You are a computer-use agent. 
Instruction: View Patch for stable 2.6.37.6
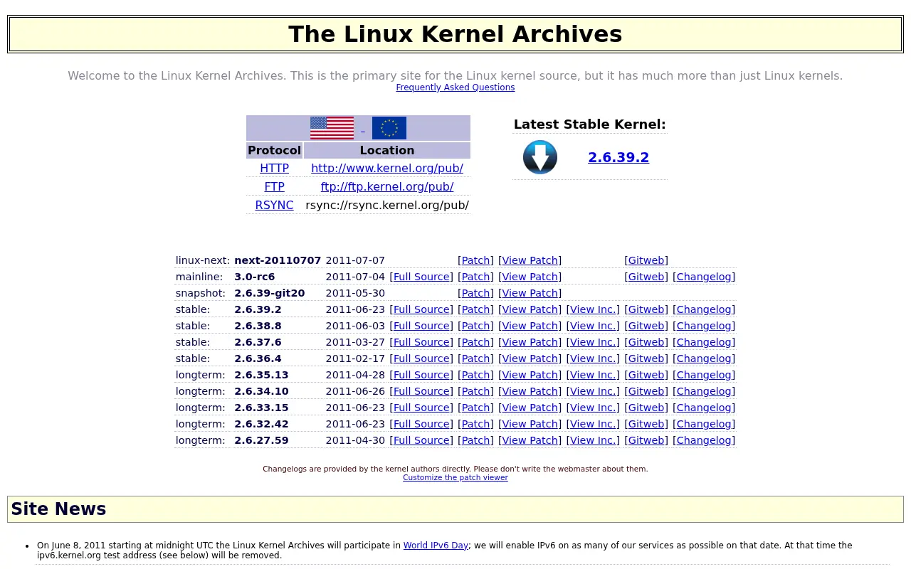pos(530,342)
